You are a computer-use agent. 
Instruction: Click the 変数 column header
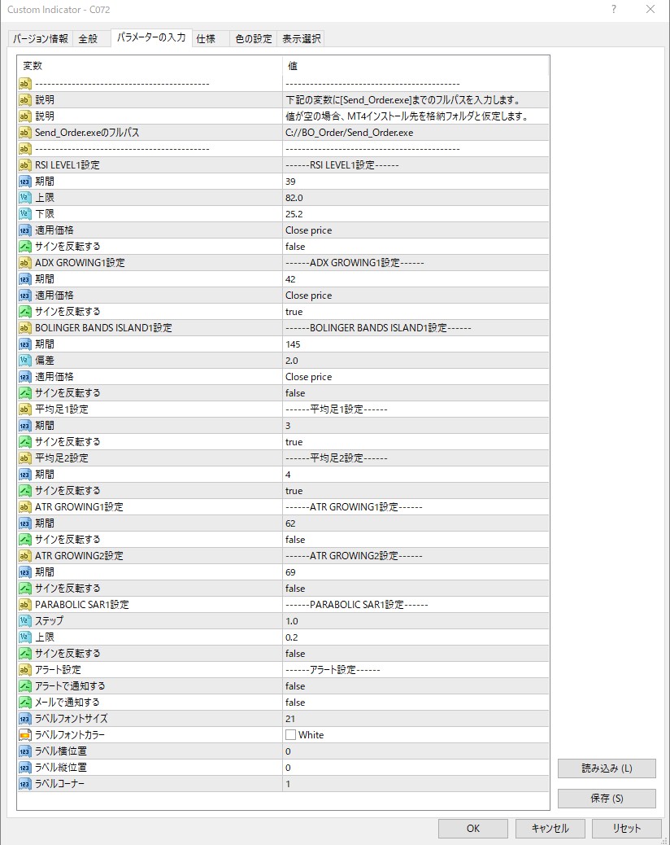[x=150, y=66]
